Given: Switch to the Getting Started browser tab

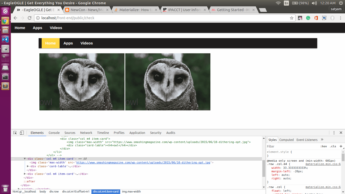Looking at the screenshot, I should pos(233,10).
